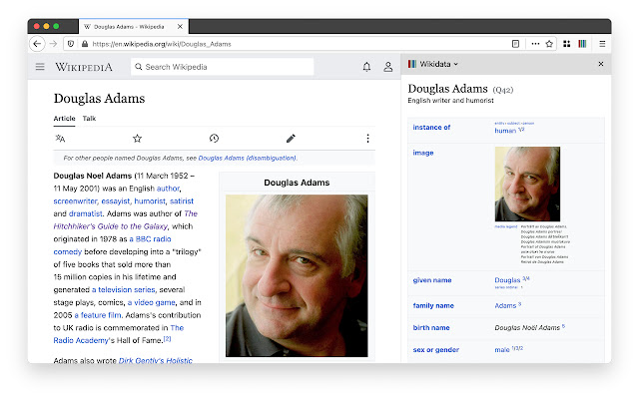The height and width of the screenshot is (399, 639).
Task: Click the article language translation icon
Action: click(x=60, y=139)
